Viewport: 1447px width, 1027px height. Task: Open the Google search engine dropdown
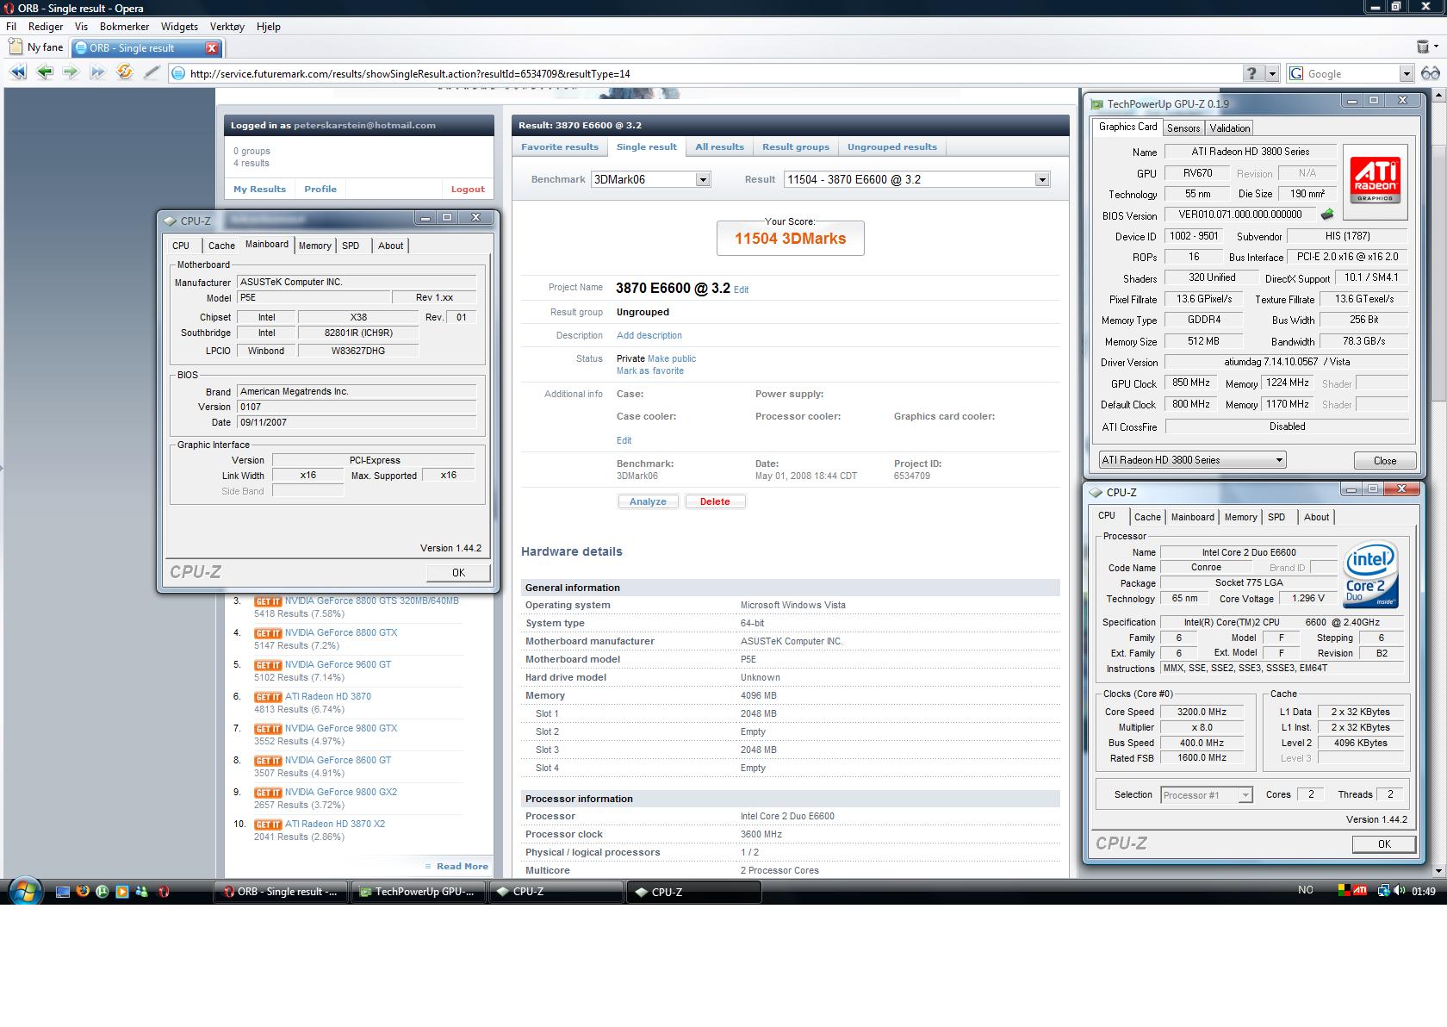point(1406,74)
